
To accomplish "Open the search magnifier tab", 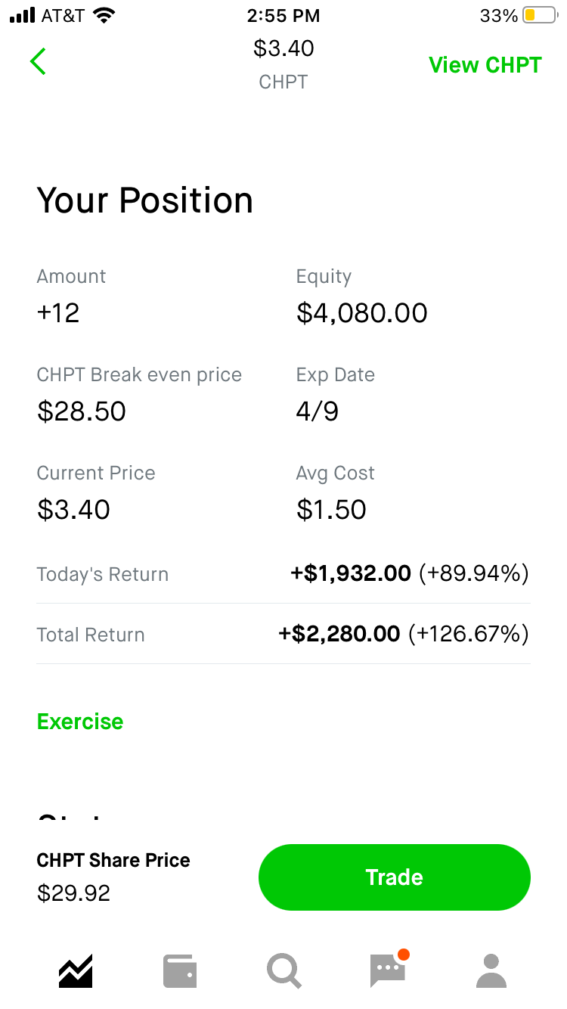I will tap(284, 970).
